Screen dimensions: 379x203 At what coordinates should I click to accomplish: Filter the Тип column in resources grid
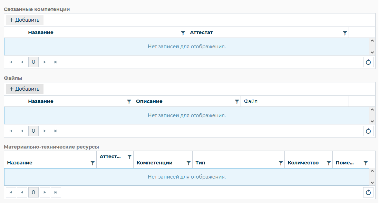(281, 163)
